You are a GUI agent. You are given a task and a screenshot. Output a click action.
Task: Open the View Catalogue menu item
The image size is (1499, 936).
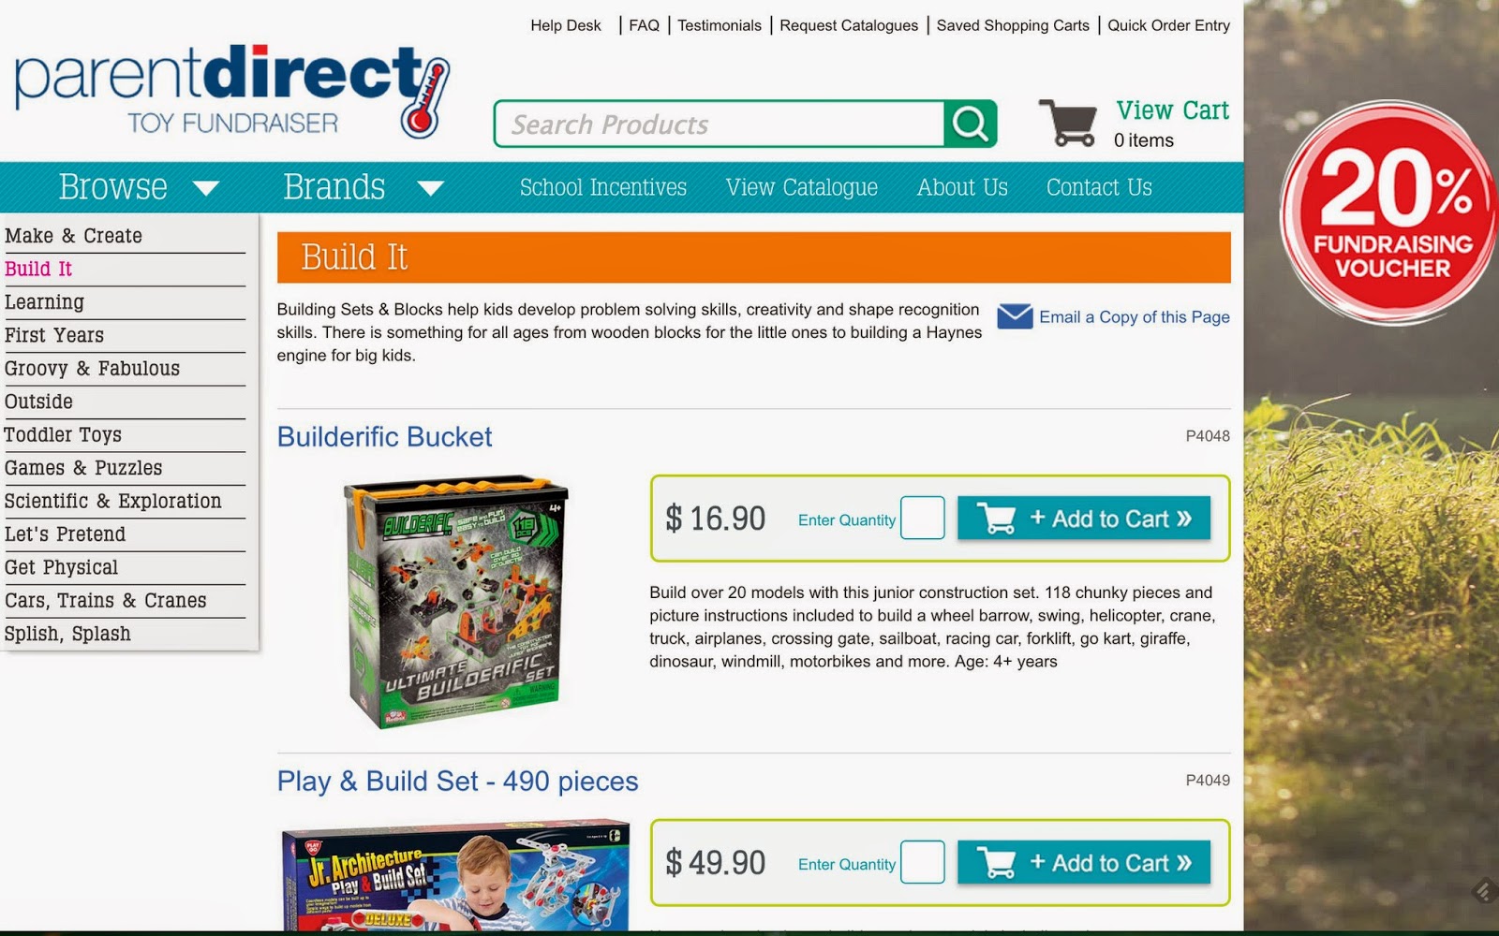click(802, 187)
